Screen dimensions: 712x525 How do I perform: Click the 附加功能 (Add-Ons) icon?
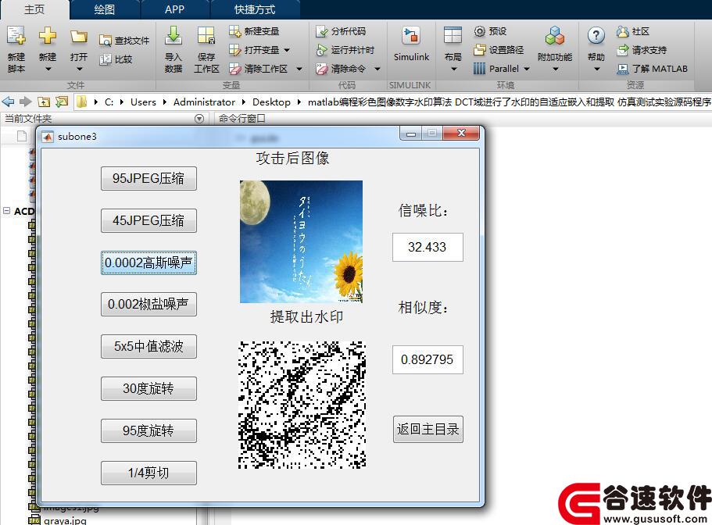tap(554, 35)
